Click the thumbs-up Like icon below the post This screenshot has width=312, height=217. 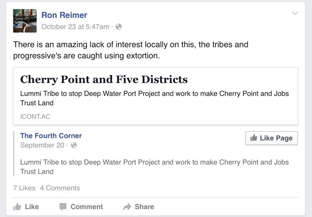(17, 207)
